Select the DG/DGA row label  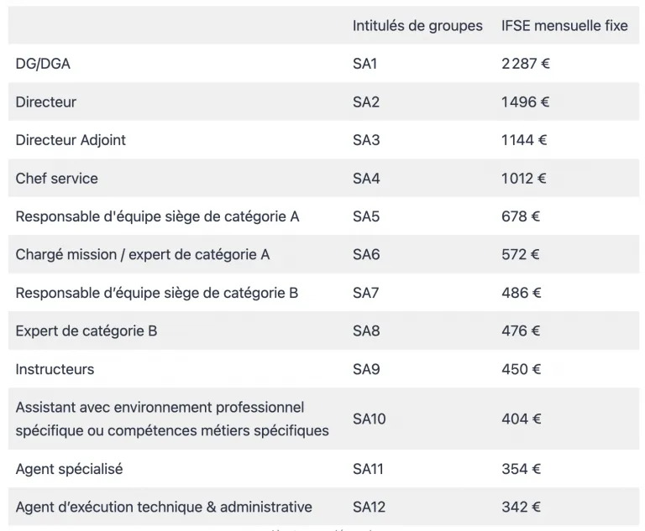click(43, 64)
